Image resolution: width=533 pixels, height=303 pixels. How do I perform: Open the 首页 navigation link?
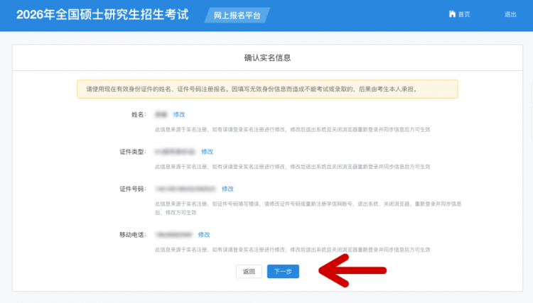click(464, 15)
